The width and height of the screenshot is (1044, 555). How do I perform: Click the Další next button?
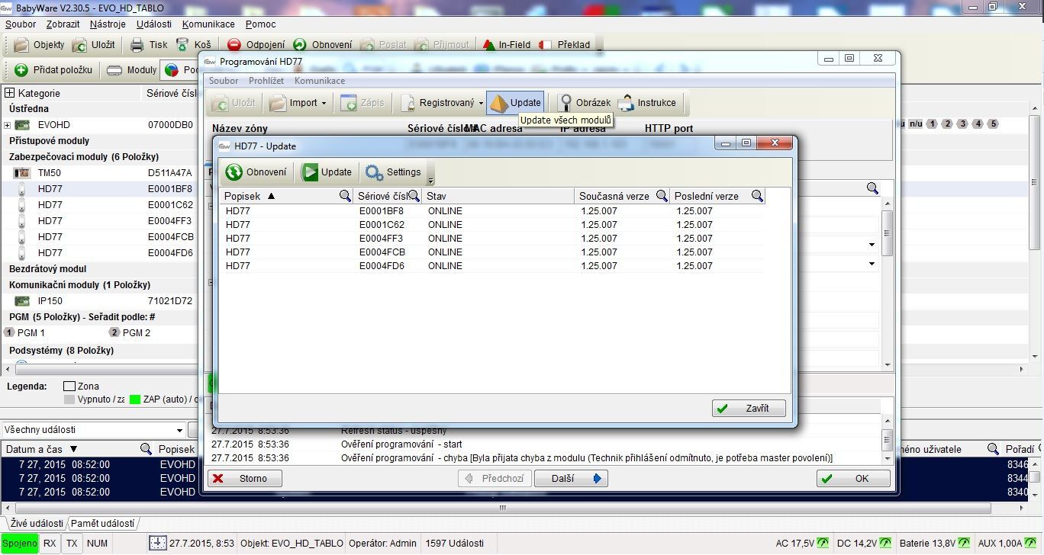[570, 479]
